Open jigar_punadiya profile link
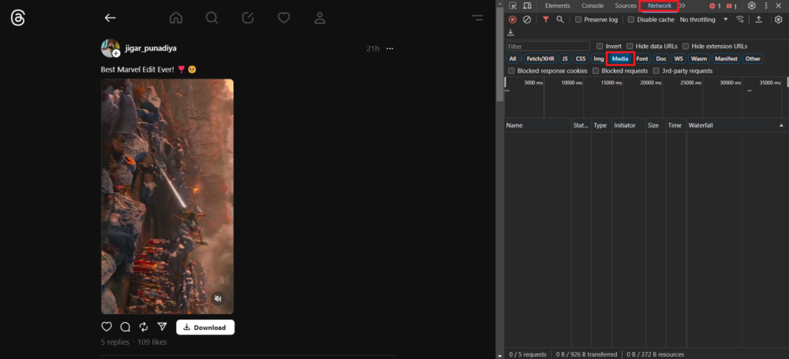 [151, 49]
